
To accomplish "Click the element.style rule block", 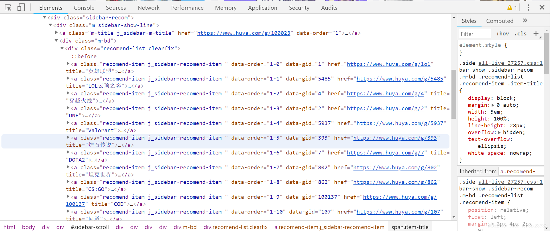I will 500,49.
